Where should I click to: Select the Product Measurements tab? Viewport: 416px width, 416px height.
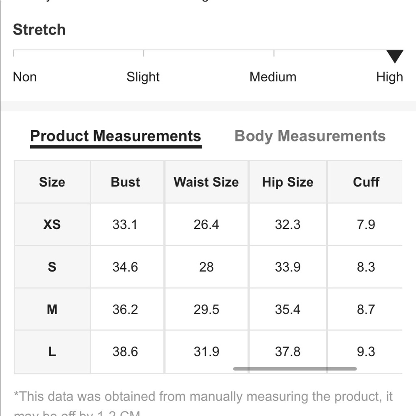(116, 136)
